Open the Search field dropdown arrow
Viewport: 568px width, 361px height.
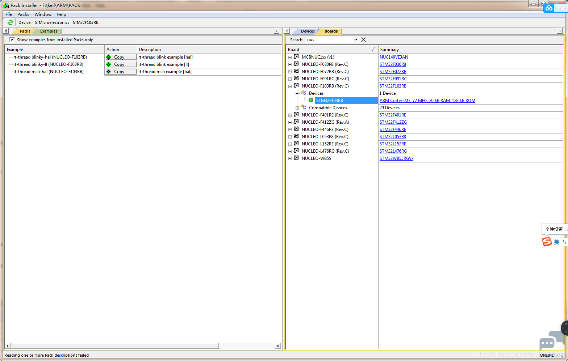click(356, 40)
